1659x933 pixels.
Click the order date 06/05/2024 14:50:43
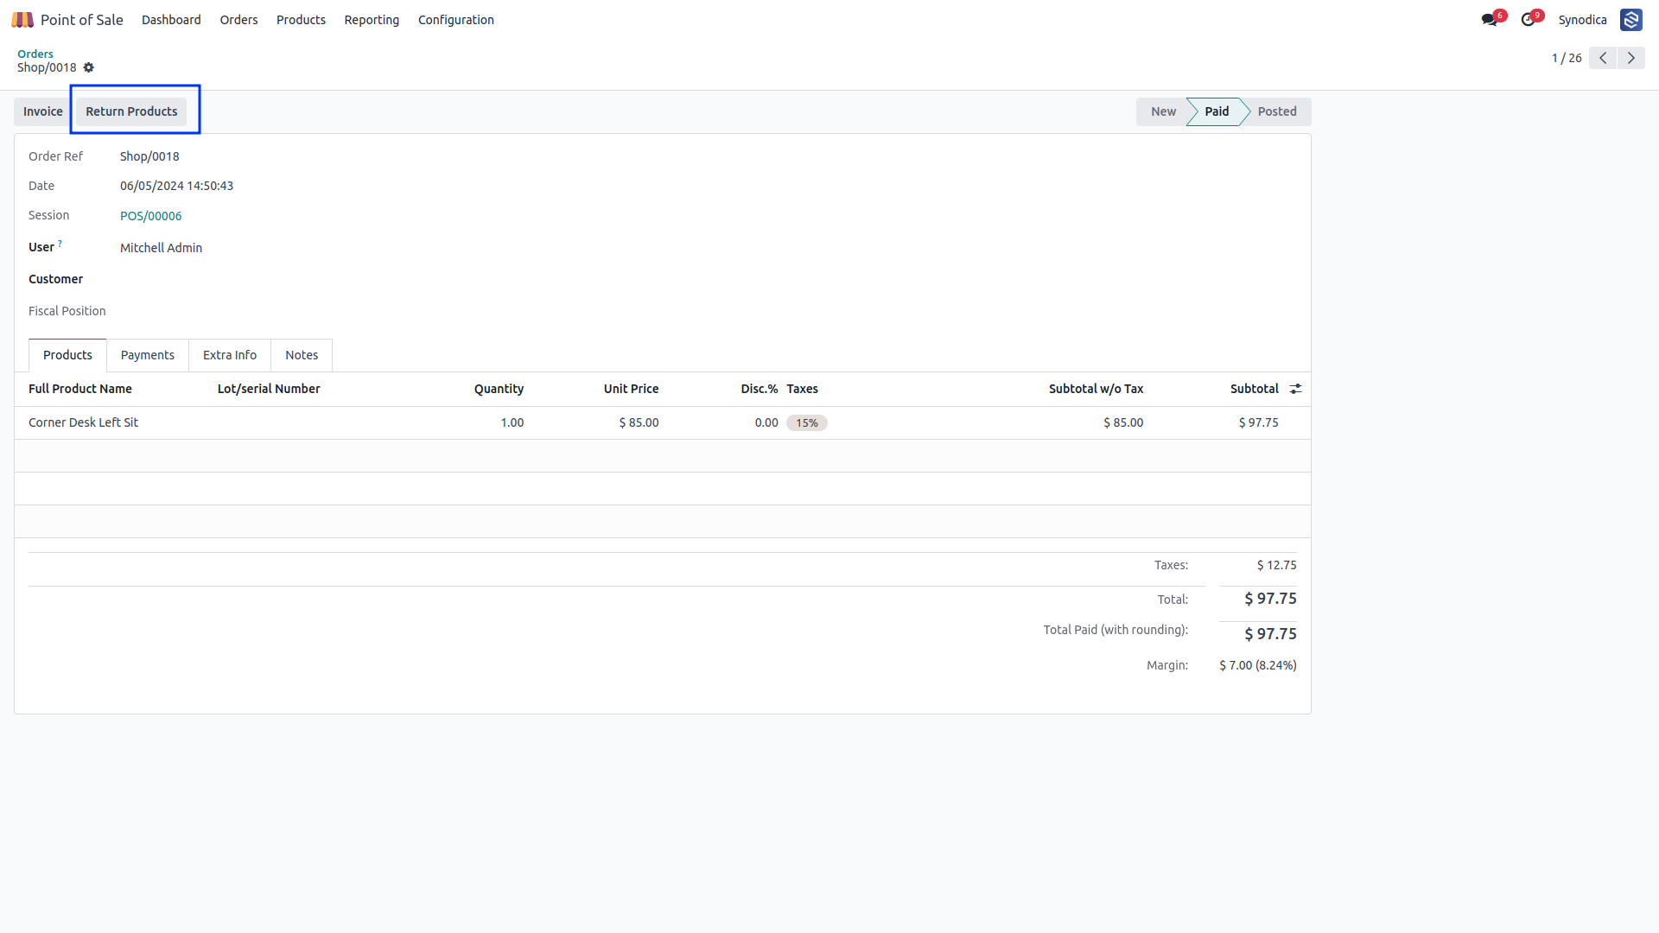[x=177, y=186]
